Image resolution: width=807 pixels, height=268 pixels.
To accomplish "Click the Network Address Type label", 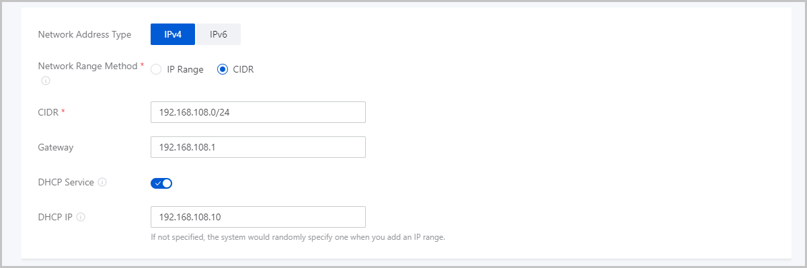I will pyautogui.click(x=85, y=34).
